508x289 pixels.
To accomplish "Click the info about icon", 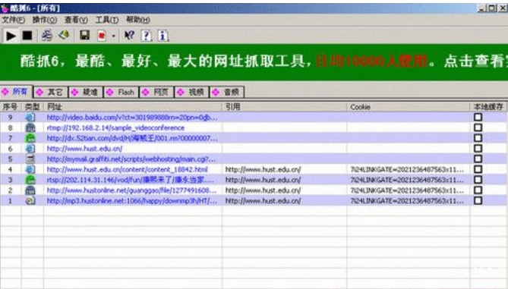I will click(162, 36).
